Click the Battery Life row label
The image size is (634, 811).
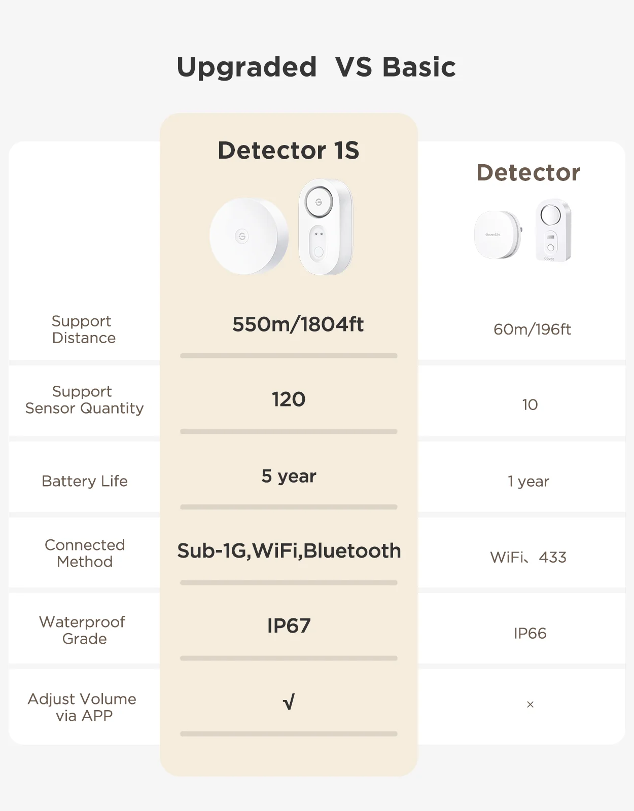tap(85, 481)
